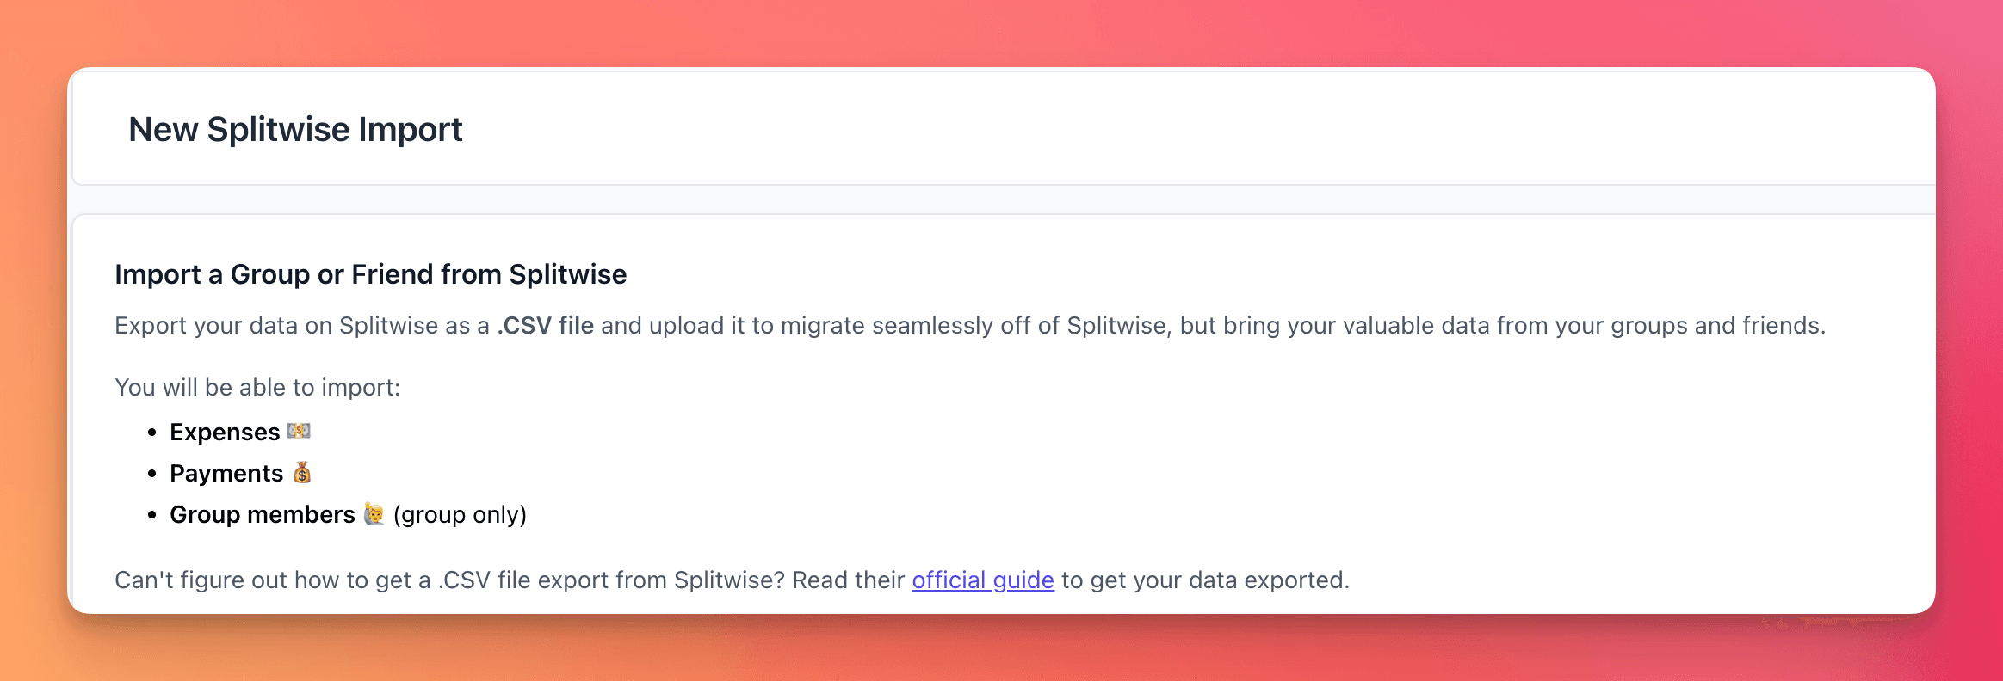
Task: Click the bullet point before Group members
Action: click(152, 514)
